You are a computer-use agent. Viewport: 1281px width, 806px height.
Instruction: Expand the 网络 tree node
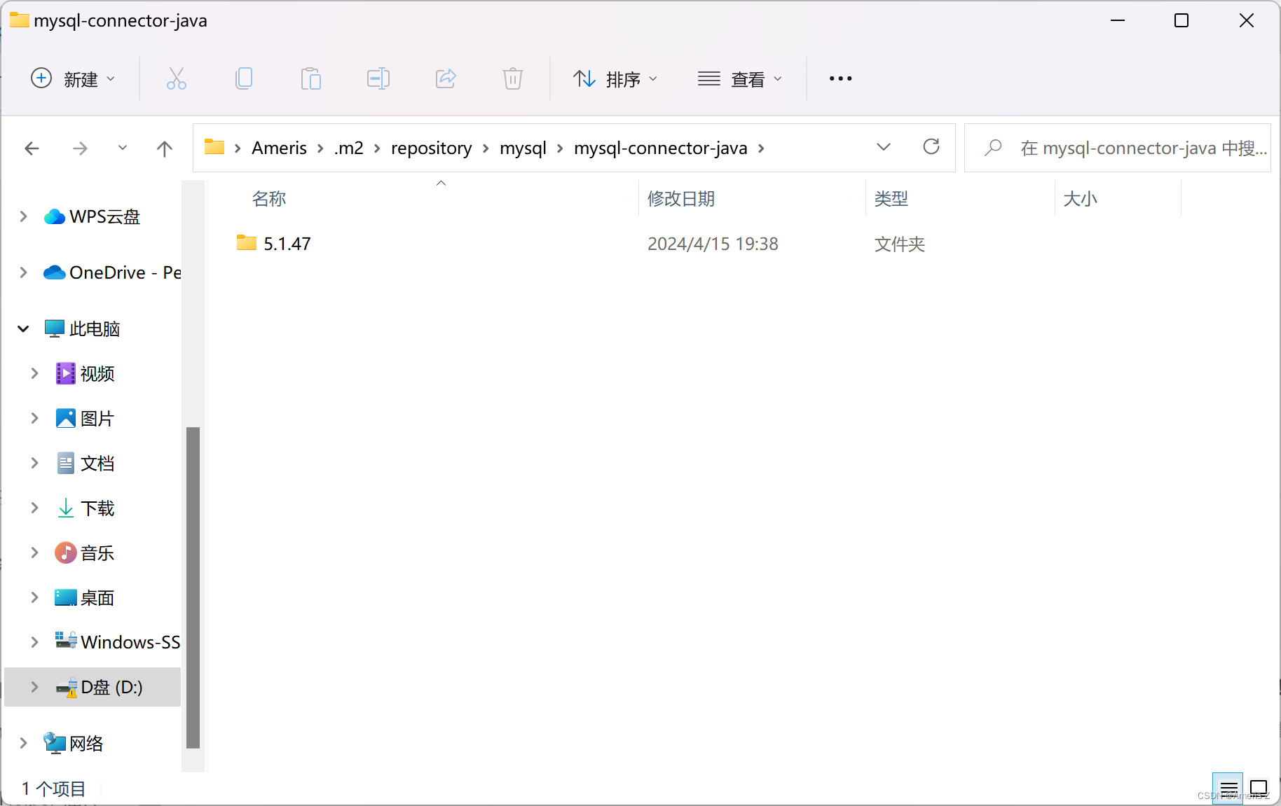tap(23, 743)
